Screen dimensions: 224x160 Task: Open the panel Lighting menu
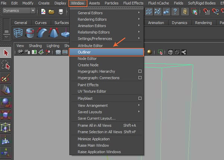pyautogui.click(x=53, y=46)
